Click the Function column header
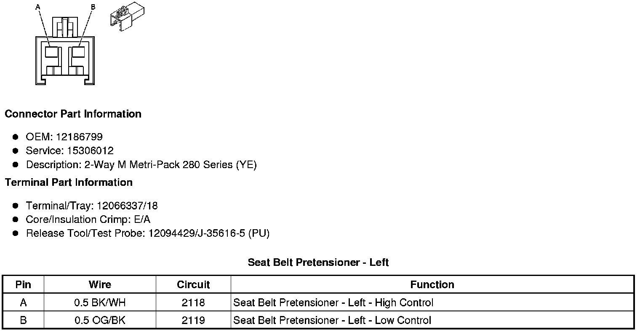Viewport: 640px width, 332px height. click(x=432, y=284)
